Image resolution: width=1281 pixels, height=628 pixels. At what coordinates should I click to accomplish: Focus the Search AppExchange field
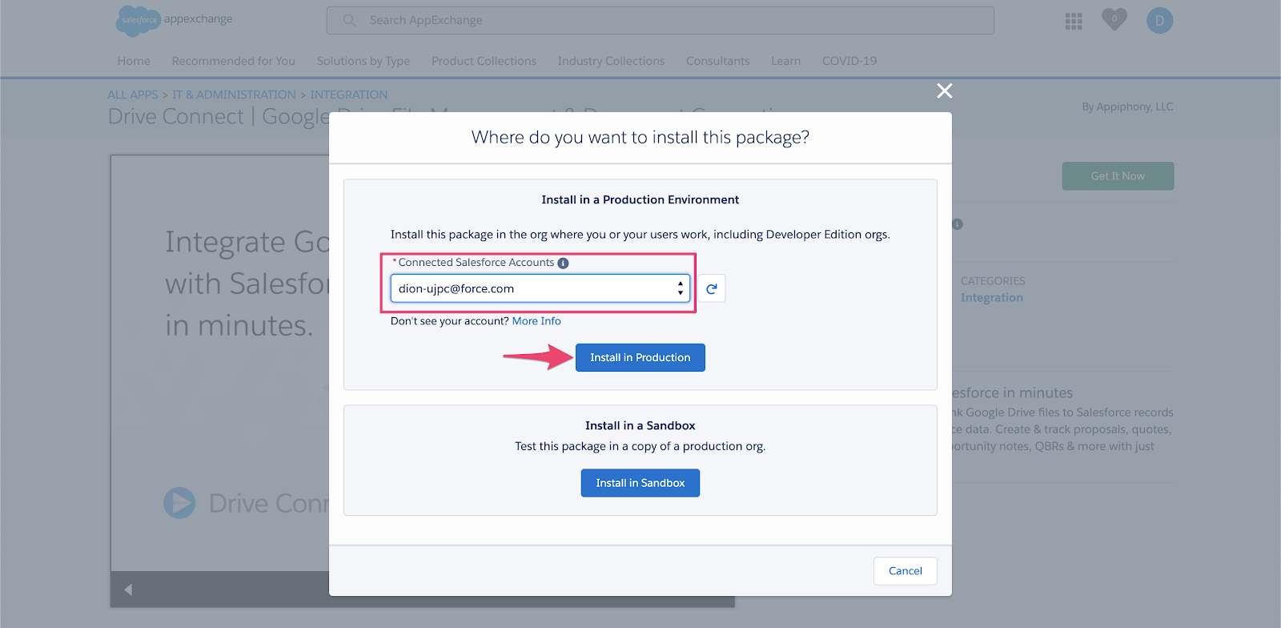(661, 20)
